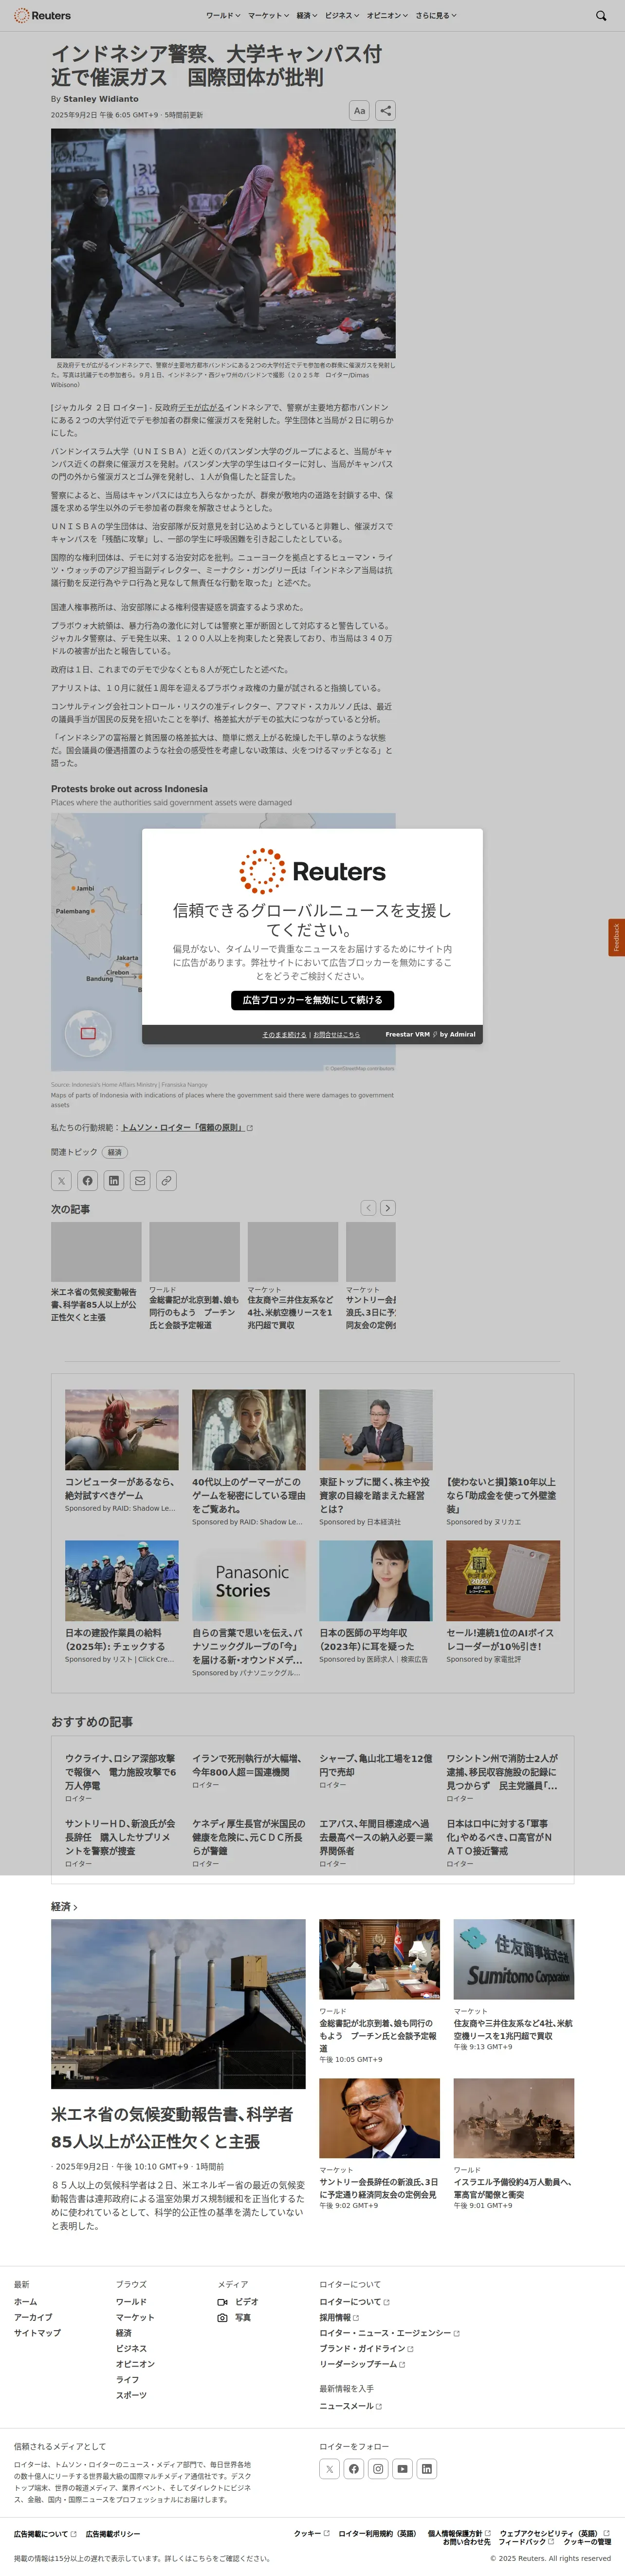Select the 経済 related-topic tag
The image size is (625, 2576).
115,1153
